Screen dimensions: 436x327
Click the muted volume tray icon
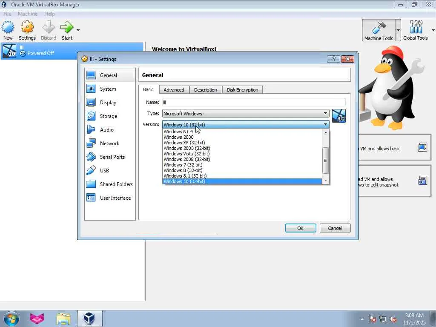(x=393, y=319)
